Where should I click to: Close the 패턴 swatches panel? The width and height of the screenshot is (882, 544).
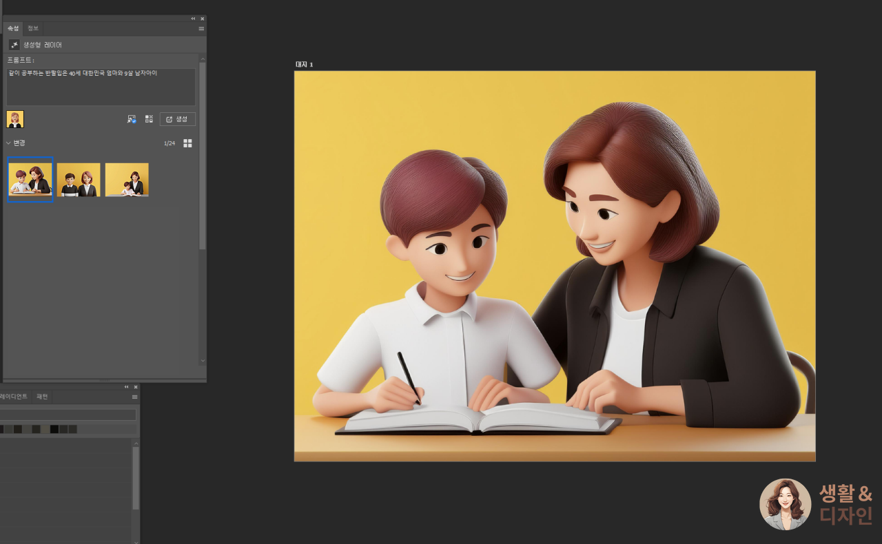[136, 387]
